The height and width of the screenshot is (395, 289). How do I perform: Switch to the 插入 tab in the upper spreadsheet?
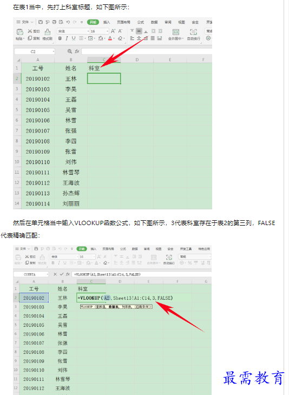coord(107,22)
